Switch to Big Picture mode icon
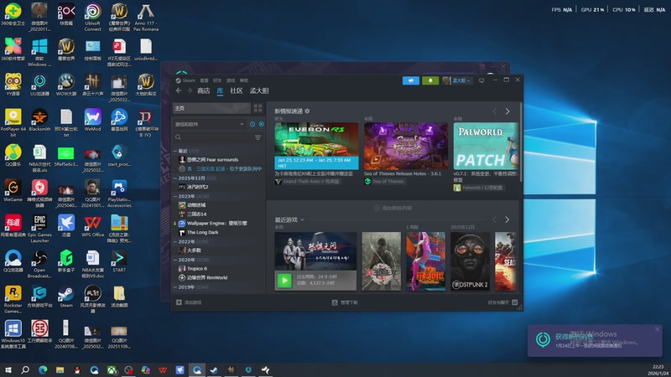 click(481, 80)
